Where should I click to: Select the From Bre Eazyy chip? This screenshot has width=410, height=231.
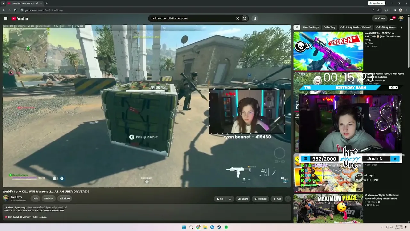coord(311,28)
